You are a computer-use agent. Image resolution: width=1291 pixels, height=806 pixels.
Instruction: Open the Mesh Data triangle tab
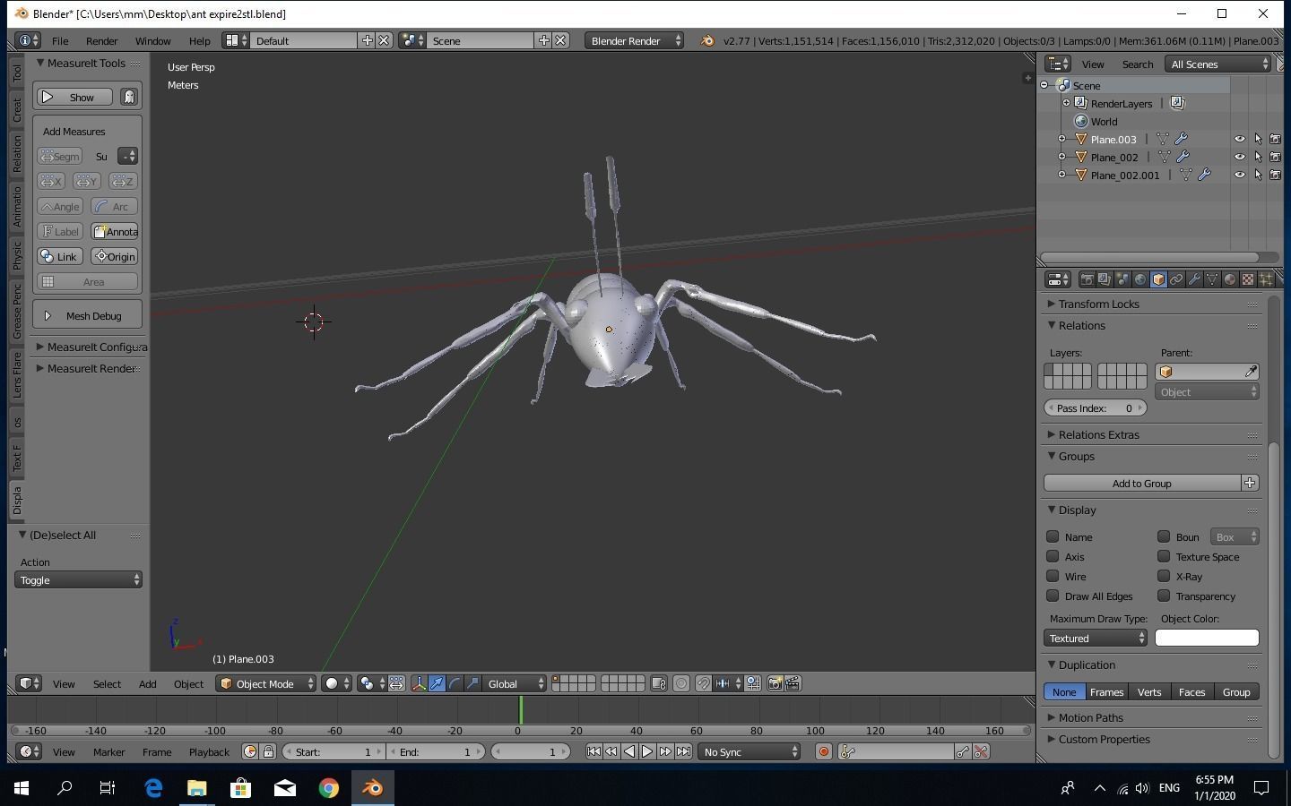(x=1212, y=279)
